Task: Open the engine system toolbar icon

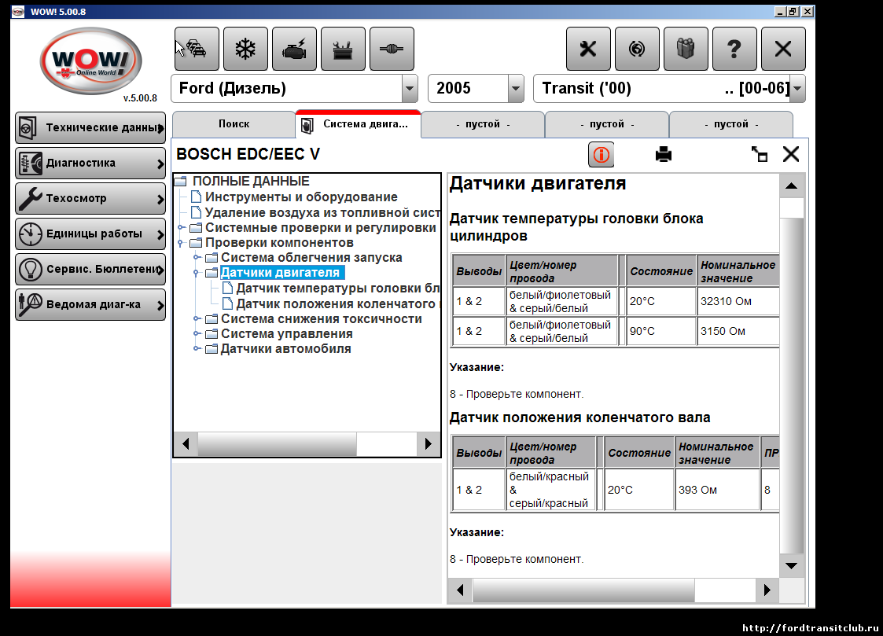Action: click(295, 49)
